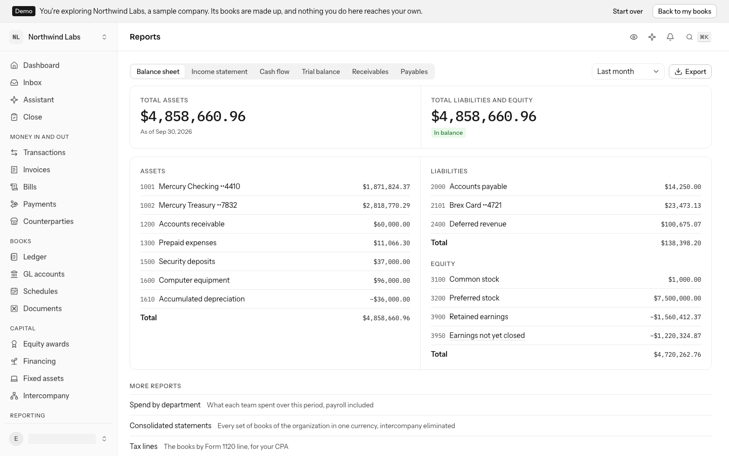729x456 pixels.
Task: Click the Dashboard home icon in sidebar
Action: pos(14,65)
